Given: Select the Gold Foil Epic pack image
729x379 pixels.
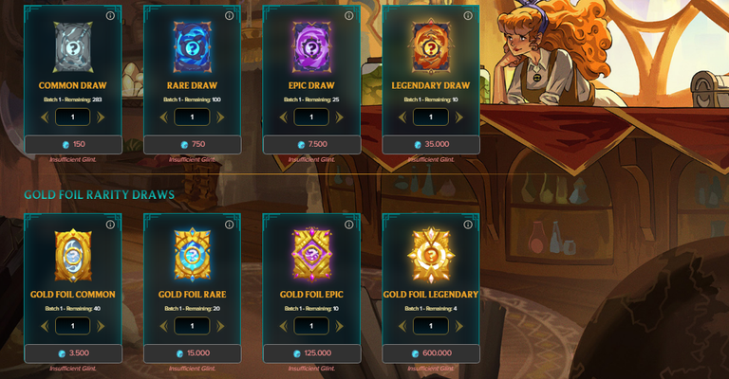Looking at the screenshot, I should coord(311,255).
